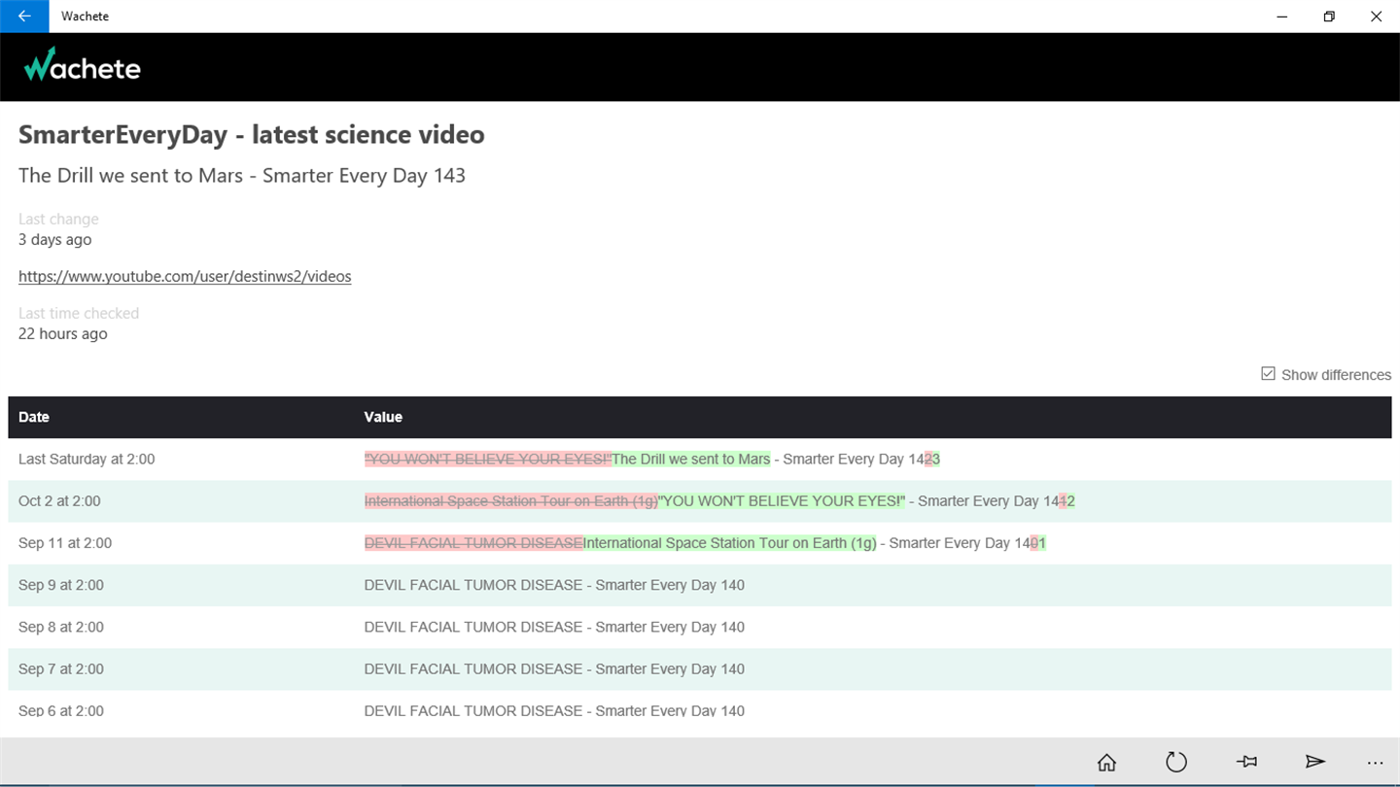Open the Home icon in bottom bar
The height and width of the screenshot is (787, 1400).
point(1106,762)
